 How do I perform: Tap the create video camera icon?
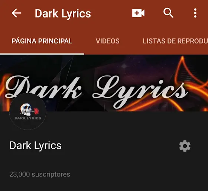pos(138,13)
